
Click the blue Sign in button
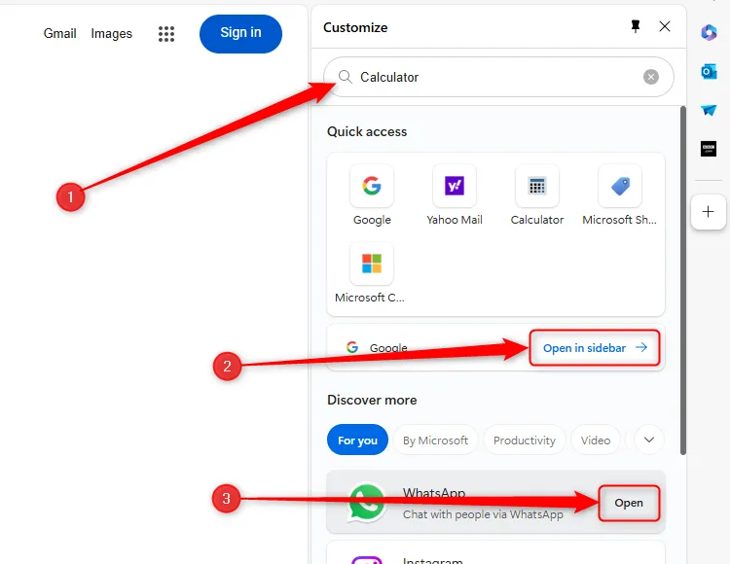[x=240, y=33]
